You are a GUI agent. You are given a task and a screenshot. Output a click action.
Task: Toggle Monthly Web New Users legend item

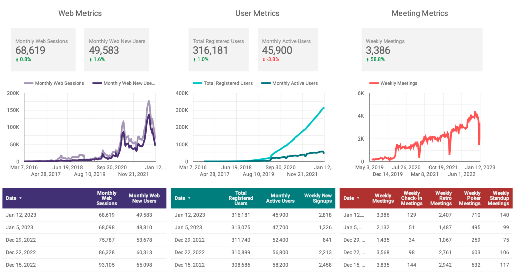(124, 83)
